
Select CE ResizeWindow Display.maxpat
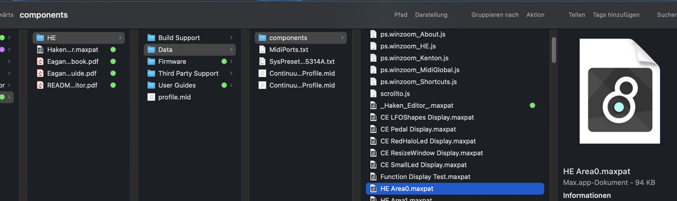click(431, 153)
